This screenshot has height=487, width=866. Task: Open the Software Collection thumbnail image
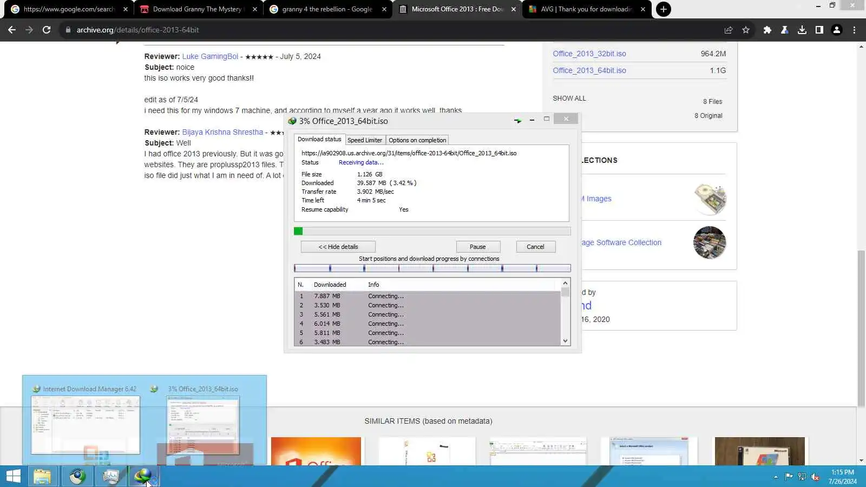pyautogui.click(x=710, y=242)
